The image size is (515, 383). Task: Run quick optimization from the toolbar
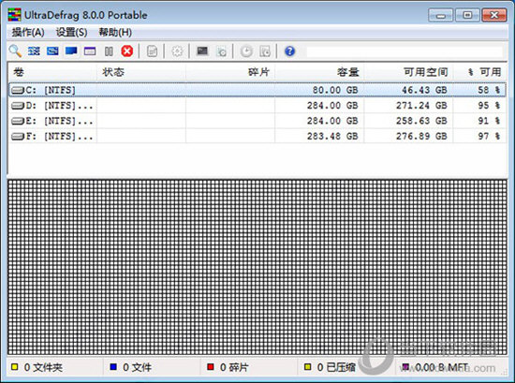pos(52,52)
